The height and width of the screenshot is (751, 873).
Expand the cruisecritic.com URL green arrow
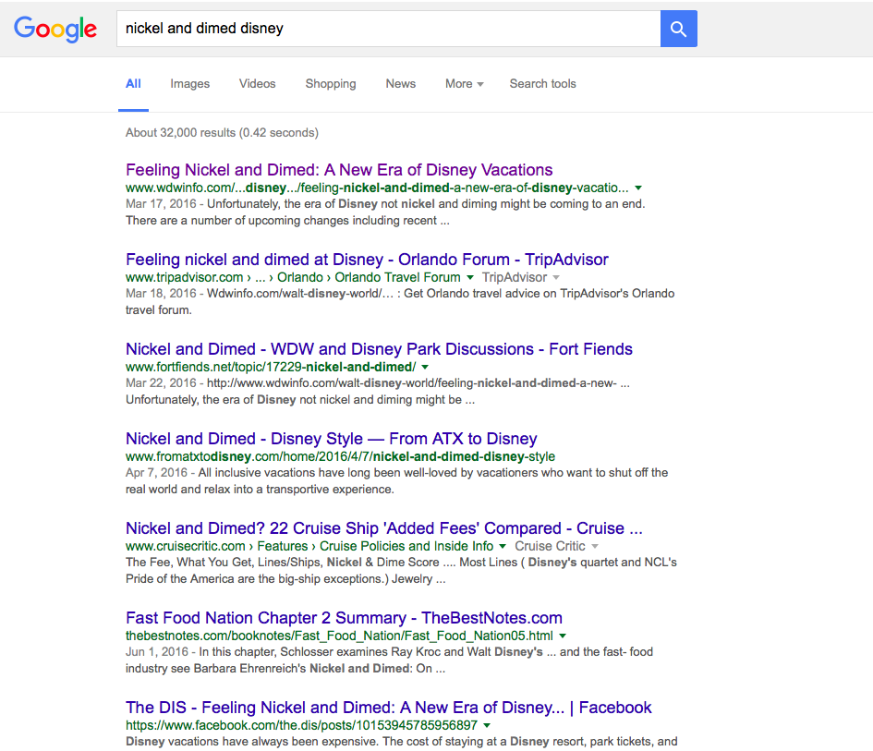pyautogui.click(x=503, y=547)
